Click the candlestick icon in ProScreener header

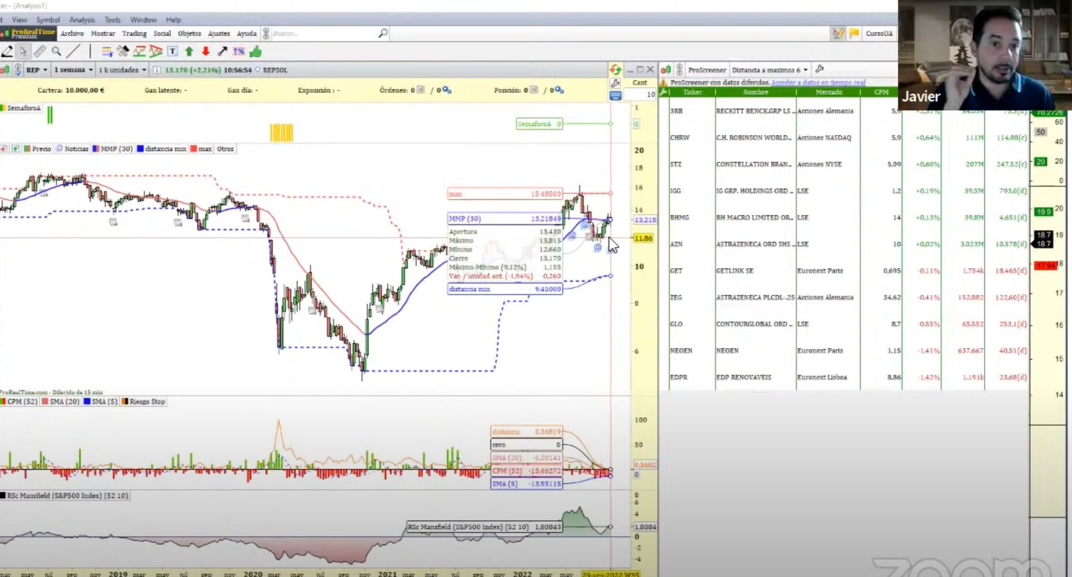click(x=666, y=70)
